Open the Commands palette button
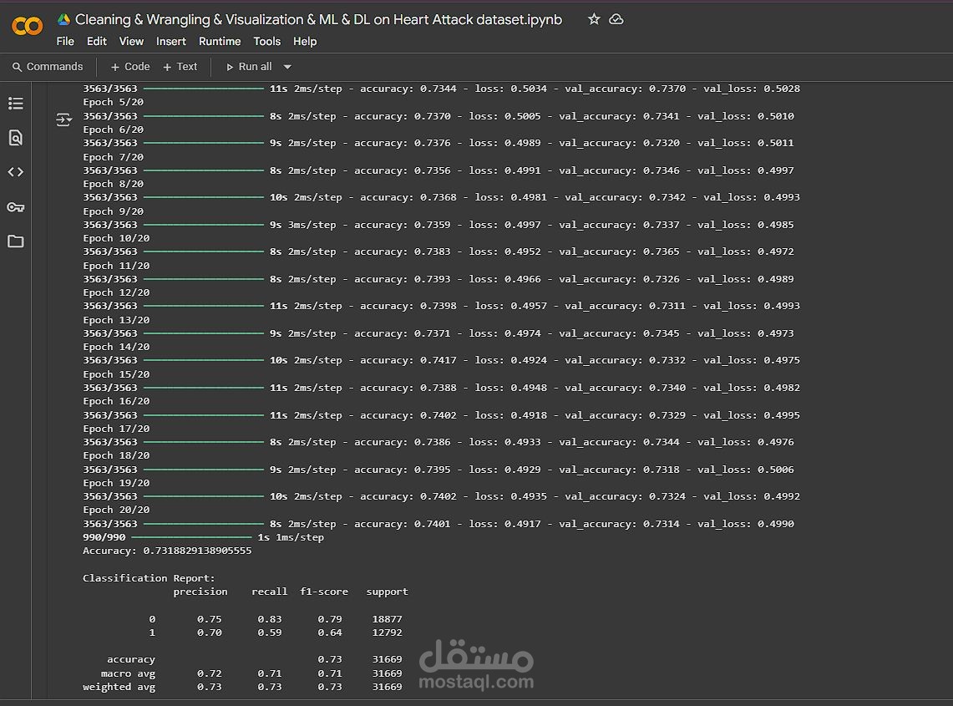 point(48,67)
